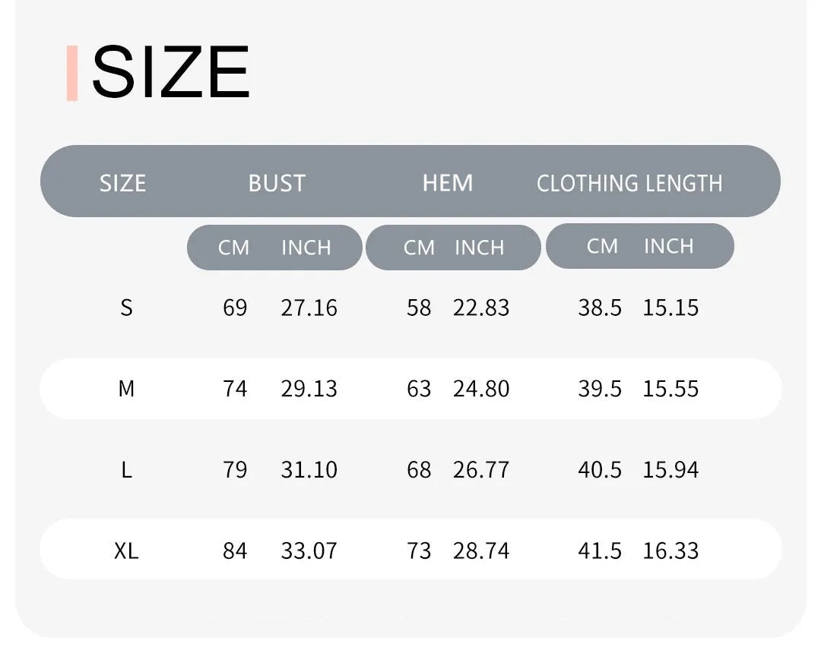Select the SIZE column header
The width and height of the screenshot is (821, 653).
pyautogui.click(x=122, y=183)
